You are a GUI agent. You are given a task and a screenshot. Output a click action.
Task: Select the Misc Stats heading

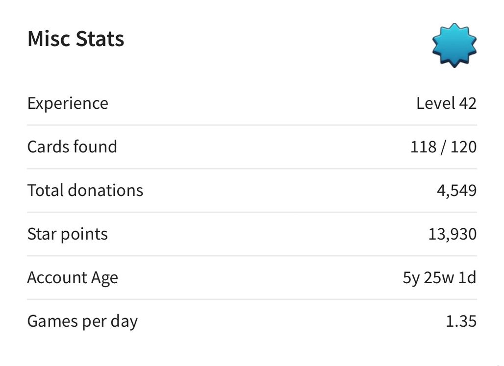(x=76, y=39)
